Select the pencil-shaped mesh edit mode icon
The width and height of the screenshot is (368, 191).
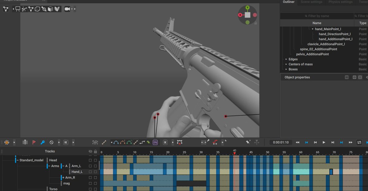pyautogui.click(x=44, y=9)
